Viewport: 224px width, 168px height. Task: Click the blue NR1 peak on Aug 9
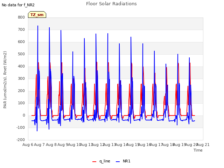73,52
